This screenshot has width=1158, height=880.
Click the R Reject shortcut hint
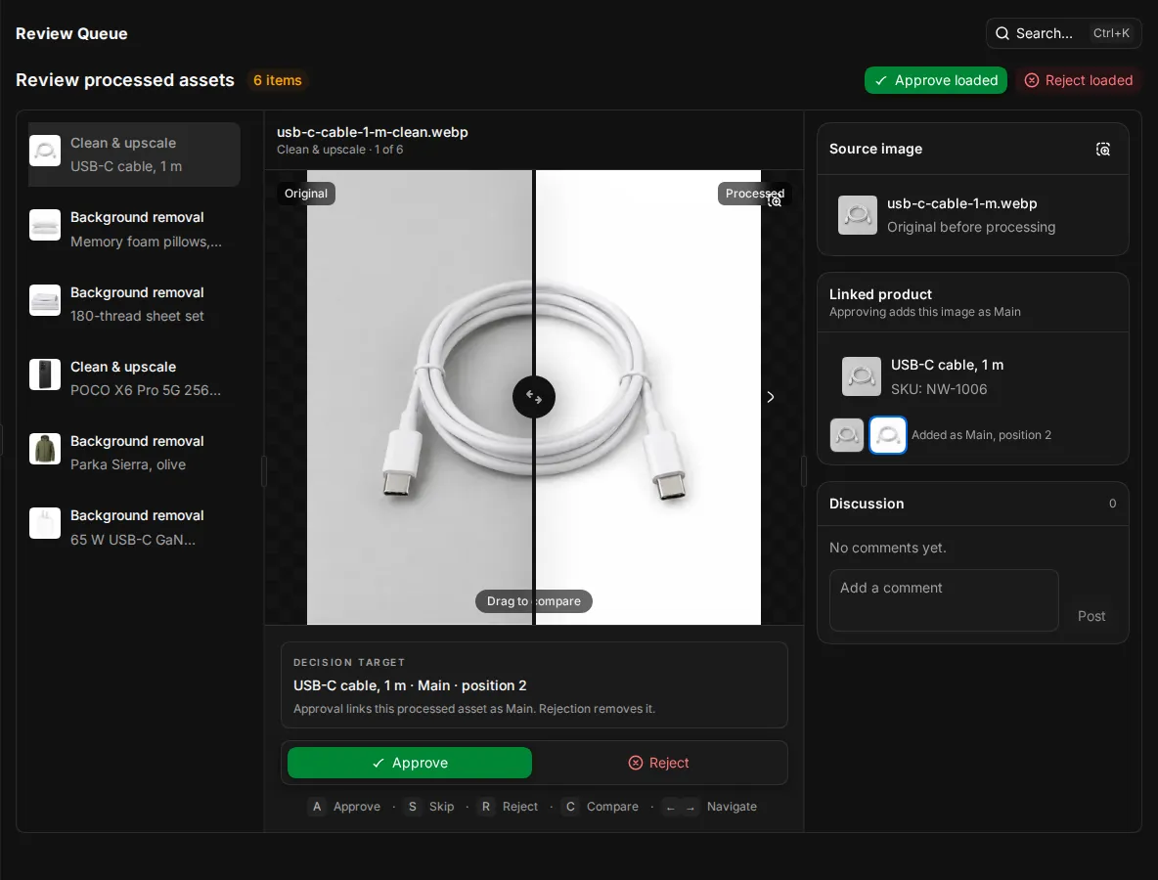[508, 806]
